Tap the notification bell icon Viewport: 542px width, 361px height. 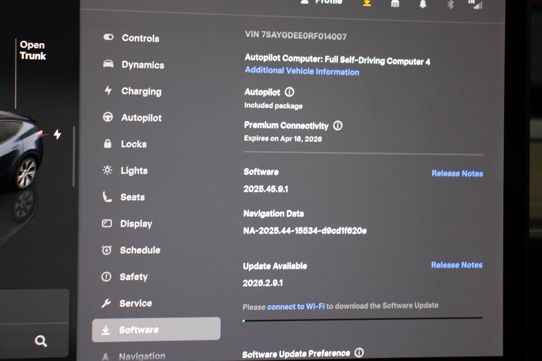(422, 4)
